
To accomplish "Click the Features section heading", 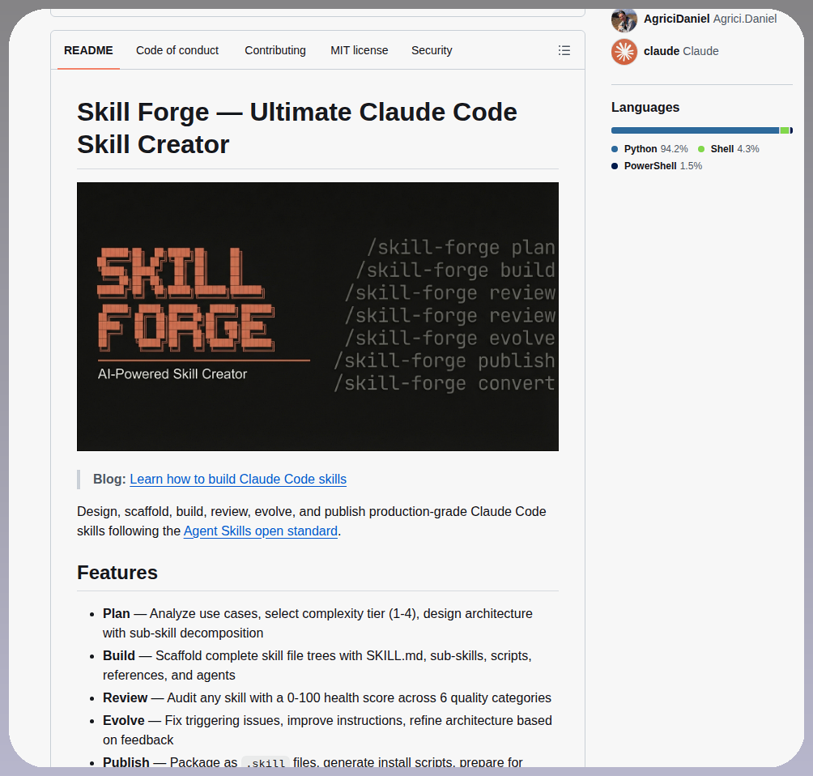I will click(x=117, y=573).
